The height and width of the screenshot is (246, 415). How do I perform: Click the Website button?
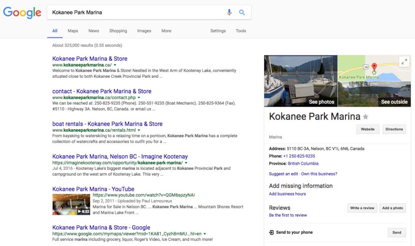368,129
